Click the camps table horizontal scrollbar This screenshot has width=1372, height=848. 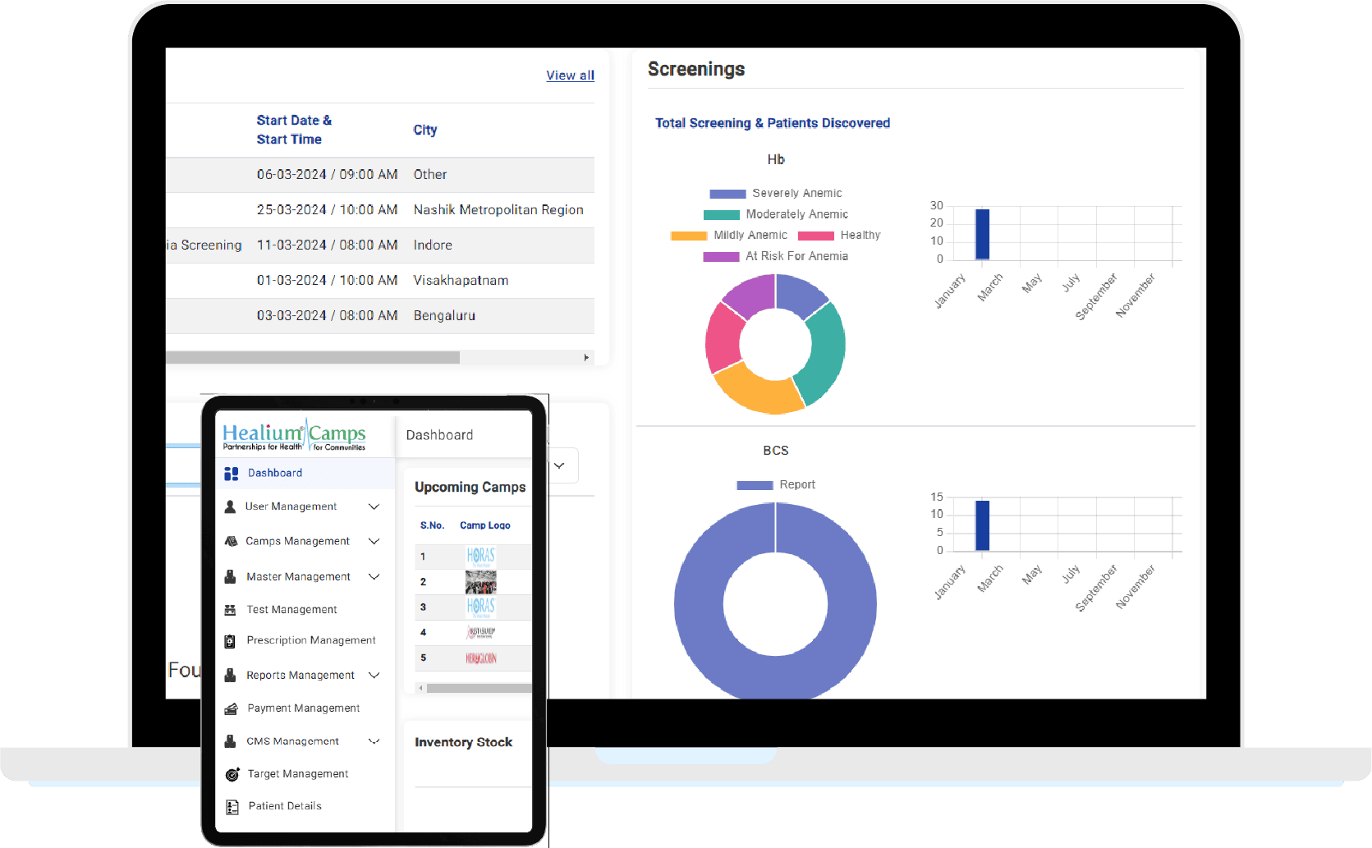tap(312, 358)
